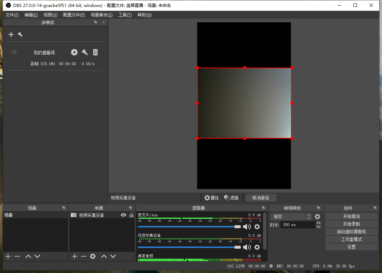Toggle lock on 视频采集设备 source
Viewport: 382px width, 273px height.
tap(131, 215)
